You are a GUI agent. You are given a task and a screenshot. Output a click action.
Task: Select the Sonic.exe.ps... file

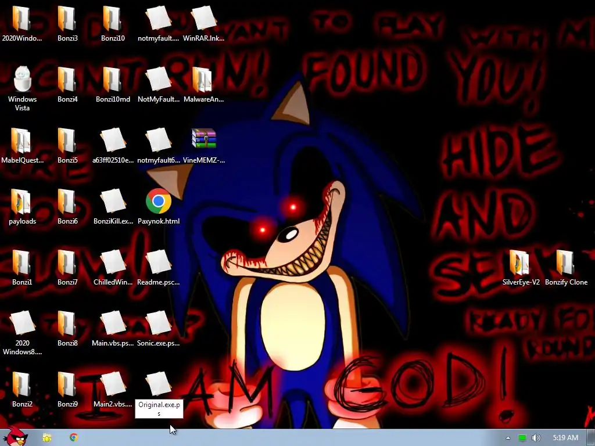click(158, 323)
